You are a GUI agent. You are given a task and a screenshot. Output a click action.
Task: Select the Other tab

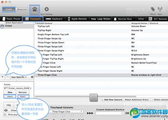pos(141,19)
